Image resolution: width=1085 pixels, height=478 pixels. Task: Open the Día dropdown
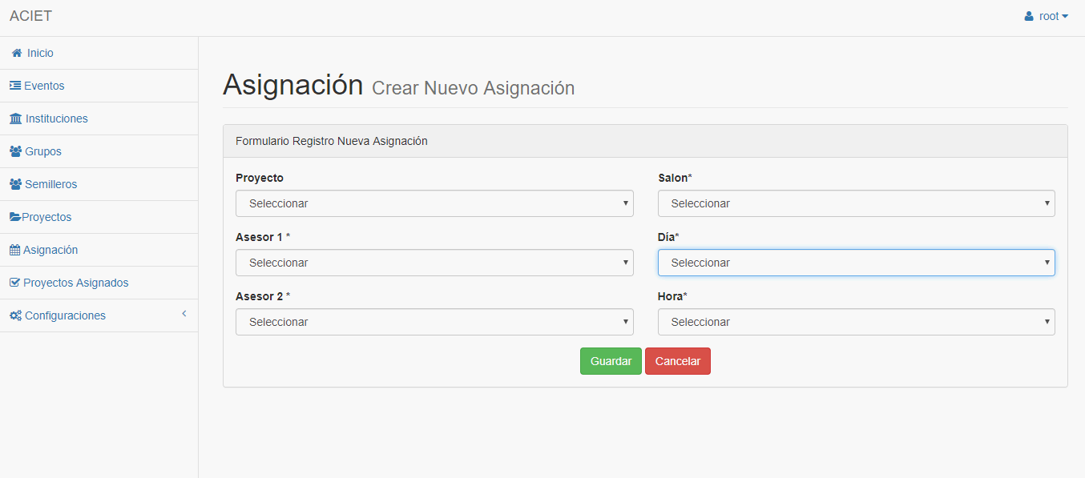[857, 263]
